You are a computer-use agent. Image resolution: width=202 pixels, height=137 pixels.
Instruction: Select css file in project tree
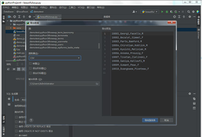(17, 35)
